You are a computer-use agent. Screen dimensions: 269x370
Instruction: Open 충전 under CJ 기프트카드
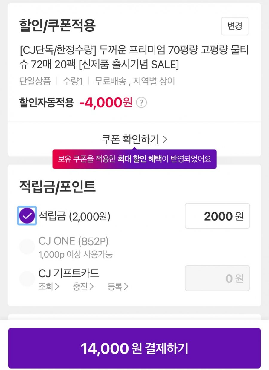pos(83,286)
